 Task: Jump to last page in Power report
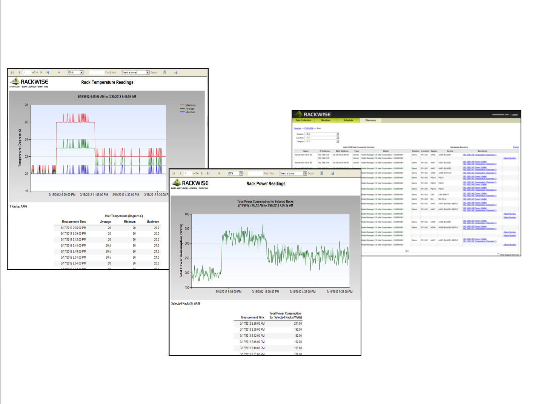(x=208, y=174)
